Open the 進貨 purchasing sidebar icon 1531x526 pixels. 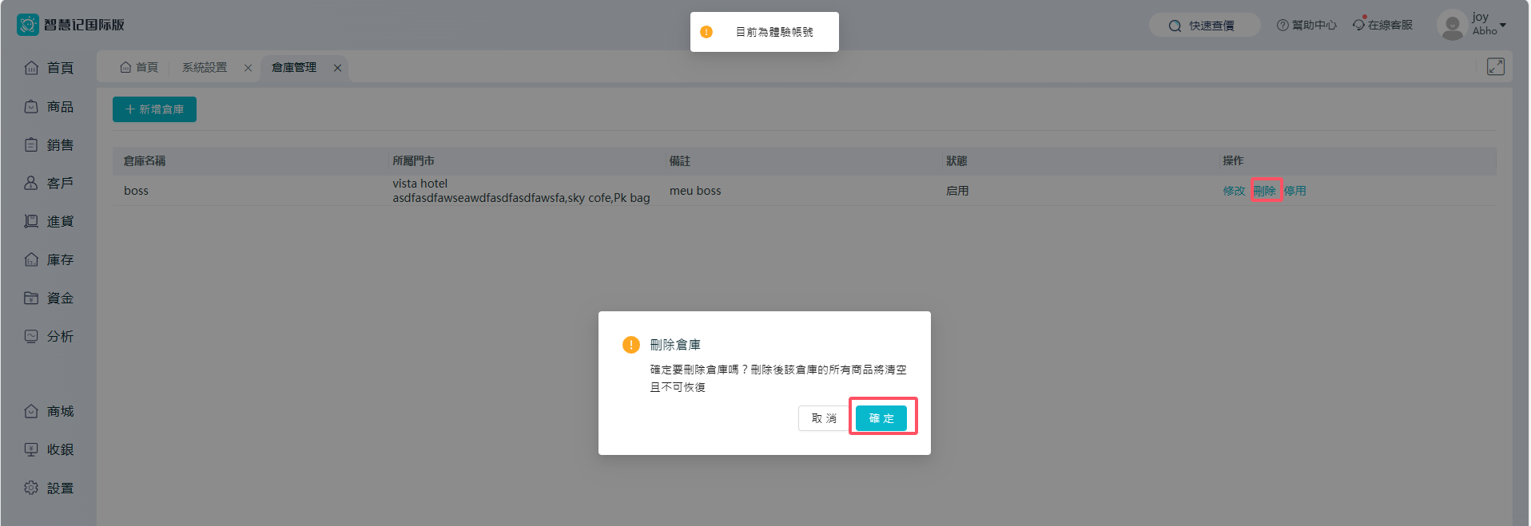click(31, 221)
